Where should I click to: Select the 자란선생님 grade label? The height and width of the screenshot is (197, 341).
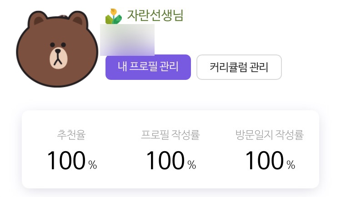[x=155, y=15]
